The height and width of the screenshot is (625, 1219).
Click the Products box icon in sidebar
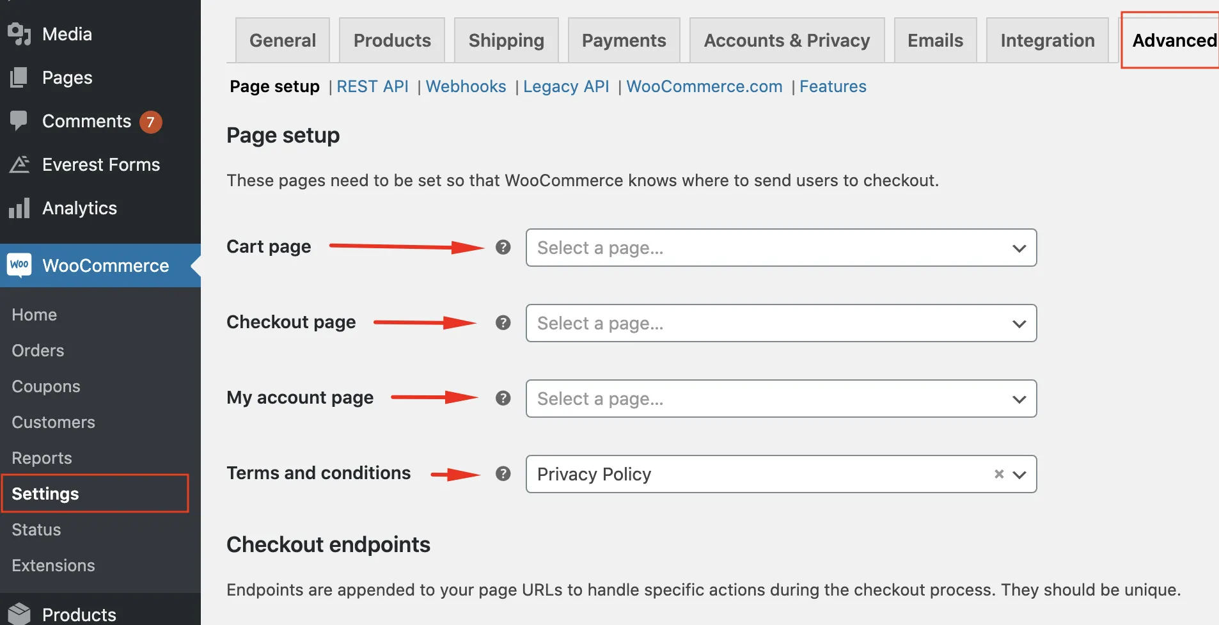(19, 613)
